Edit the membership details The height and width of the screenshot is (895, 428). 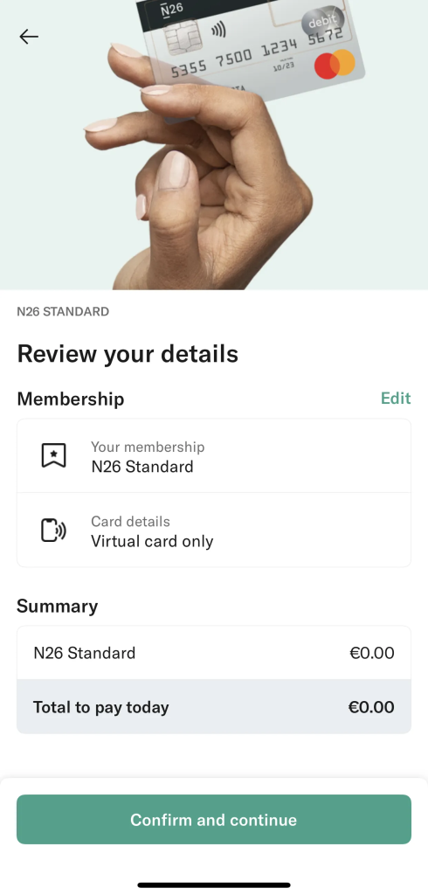click(x=396, y=398)
